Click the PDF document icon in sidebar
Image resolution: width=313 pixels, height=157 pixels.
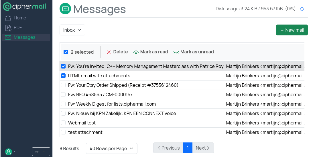coord(8,28)
